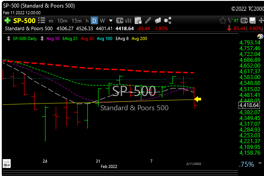Select the 15m timeframe
The height and width of the screenshot is (176, 264).
pos(76,21)
